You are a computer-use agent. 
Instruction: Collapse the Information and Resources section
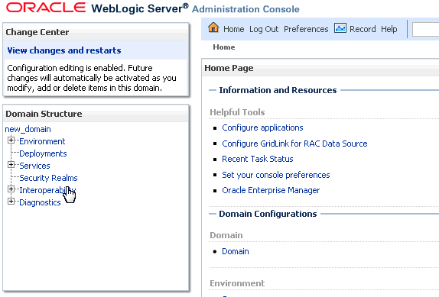(213, 90)
